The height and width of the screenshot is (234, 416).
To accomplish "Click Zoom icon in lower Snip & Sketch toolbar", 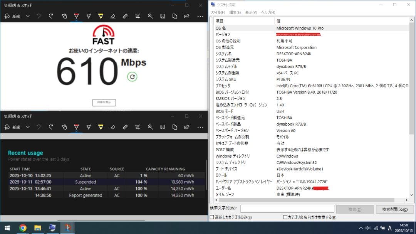I will [150, 127].
